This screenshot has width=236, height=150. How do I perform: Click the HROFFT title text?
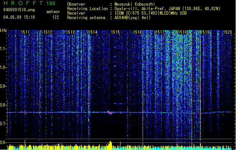point(24,3)
